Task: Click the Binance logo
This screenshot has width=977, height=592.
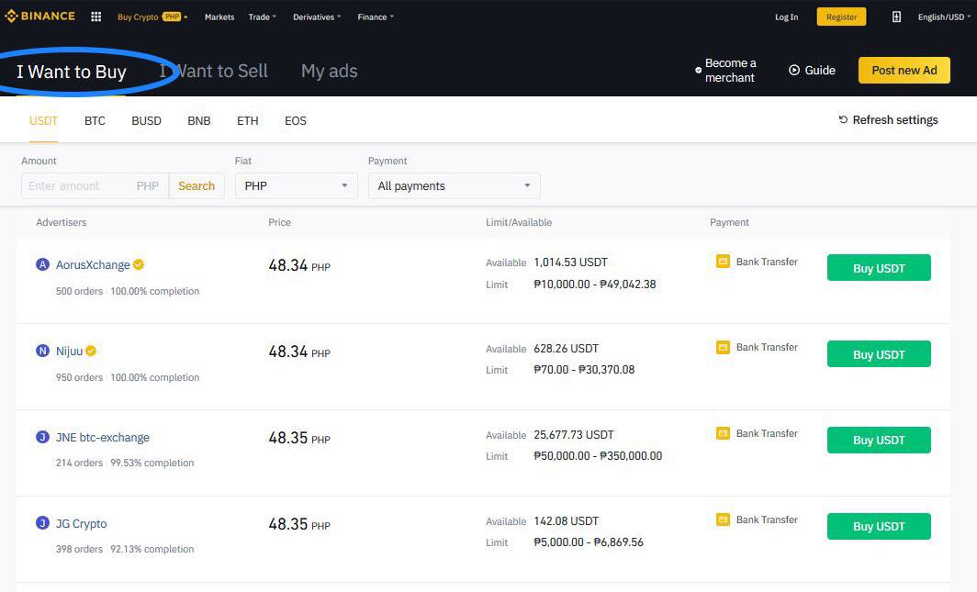Action: tap(39, 17)
